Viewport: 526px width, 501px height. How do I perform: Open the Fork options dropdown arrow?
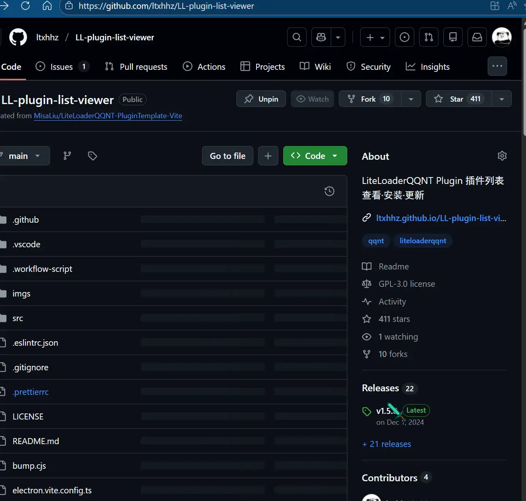click(411, 99)
